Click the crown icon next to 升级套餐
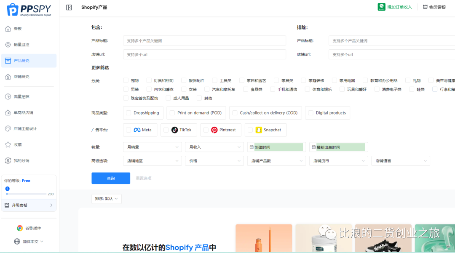 tap(7, 205)
